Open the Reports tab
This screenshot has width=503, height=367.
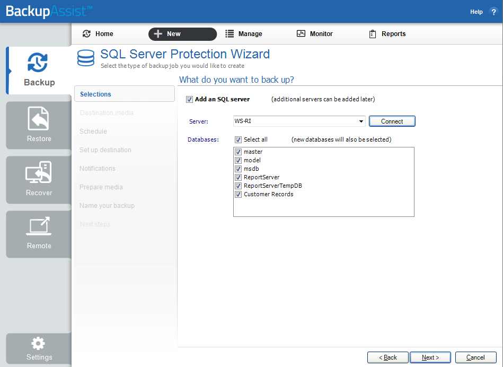387,34
